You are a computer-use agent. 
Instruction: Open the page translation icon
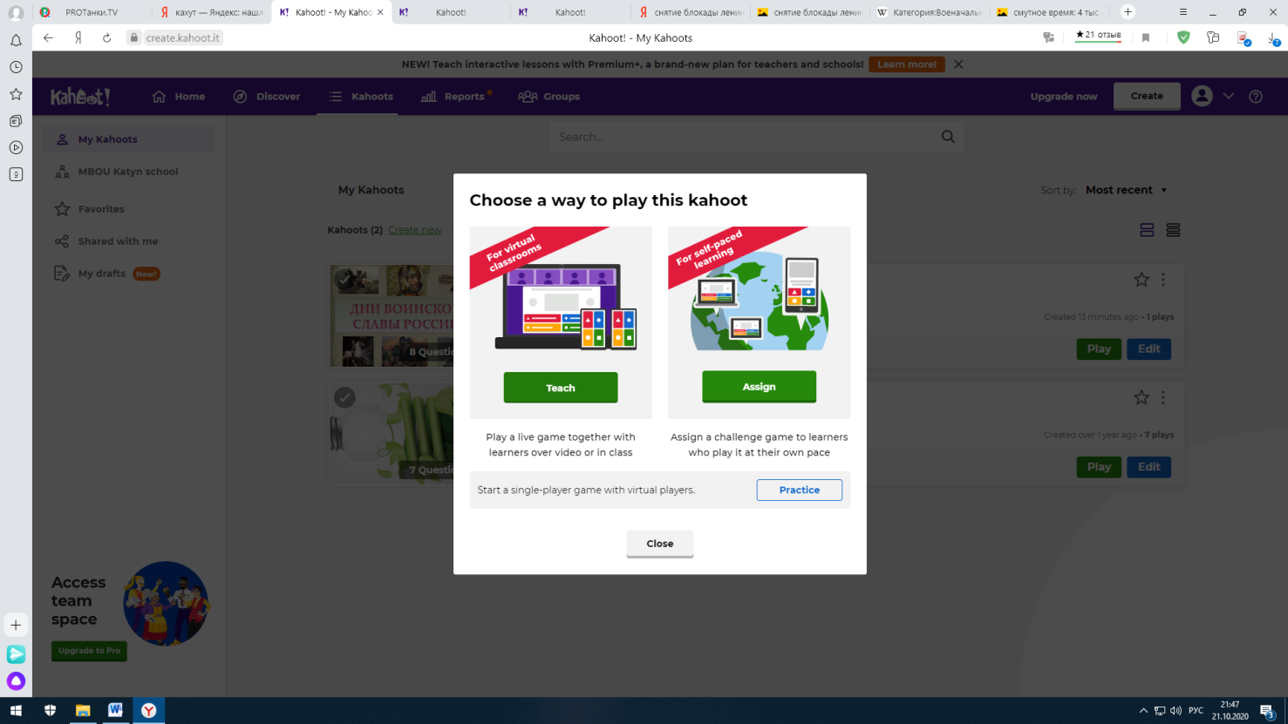pos(1048,37)
